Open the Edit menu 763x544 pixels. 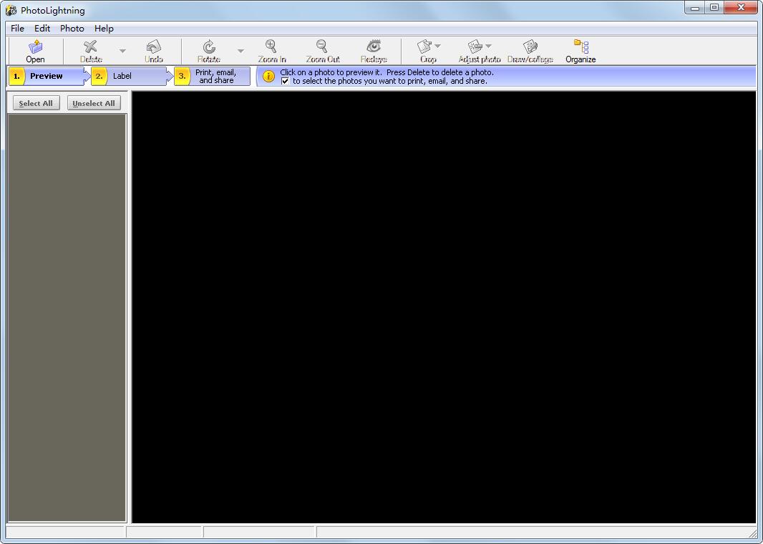click(42, 28)
